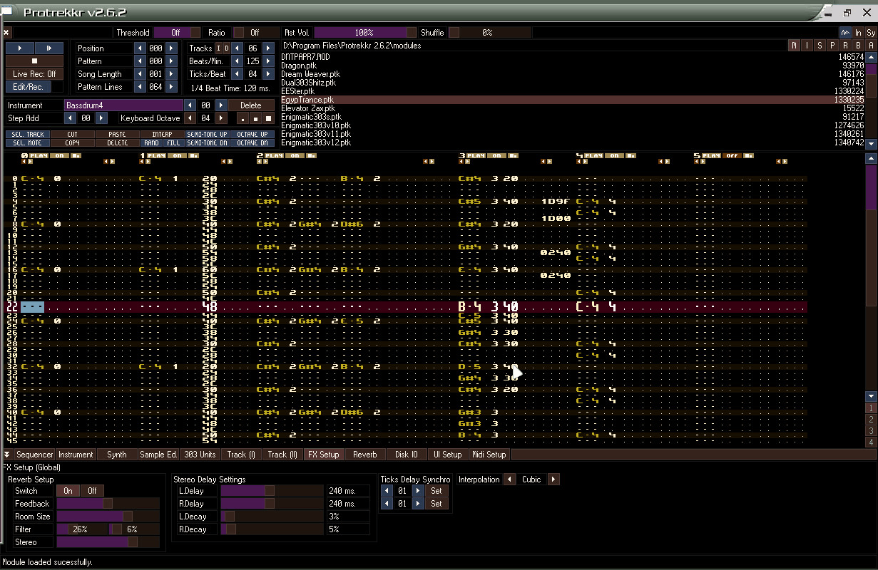The width and height of the screenshot is (878, 570).
Task: Toggle the Live Rec: Off button
Action: tap(34, 74)
